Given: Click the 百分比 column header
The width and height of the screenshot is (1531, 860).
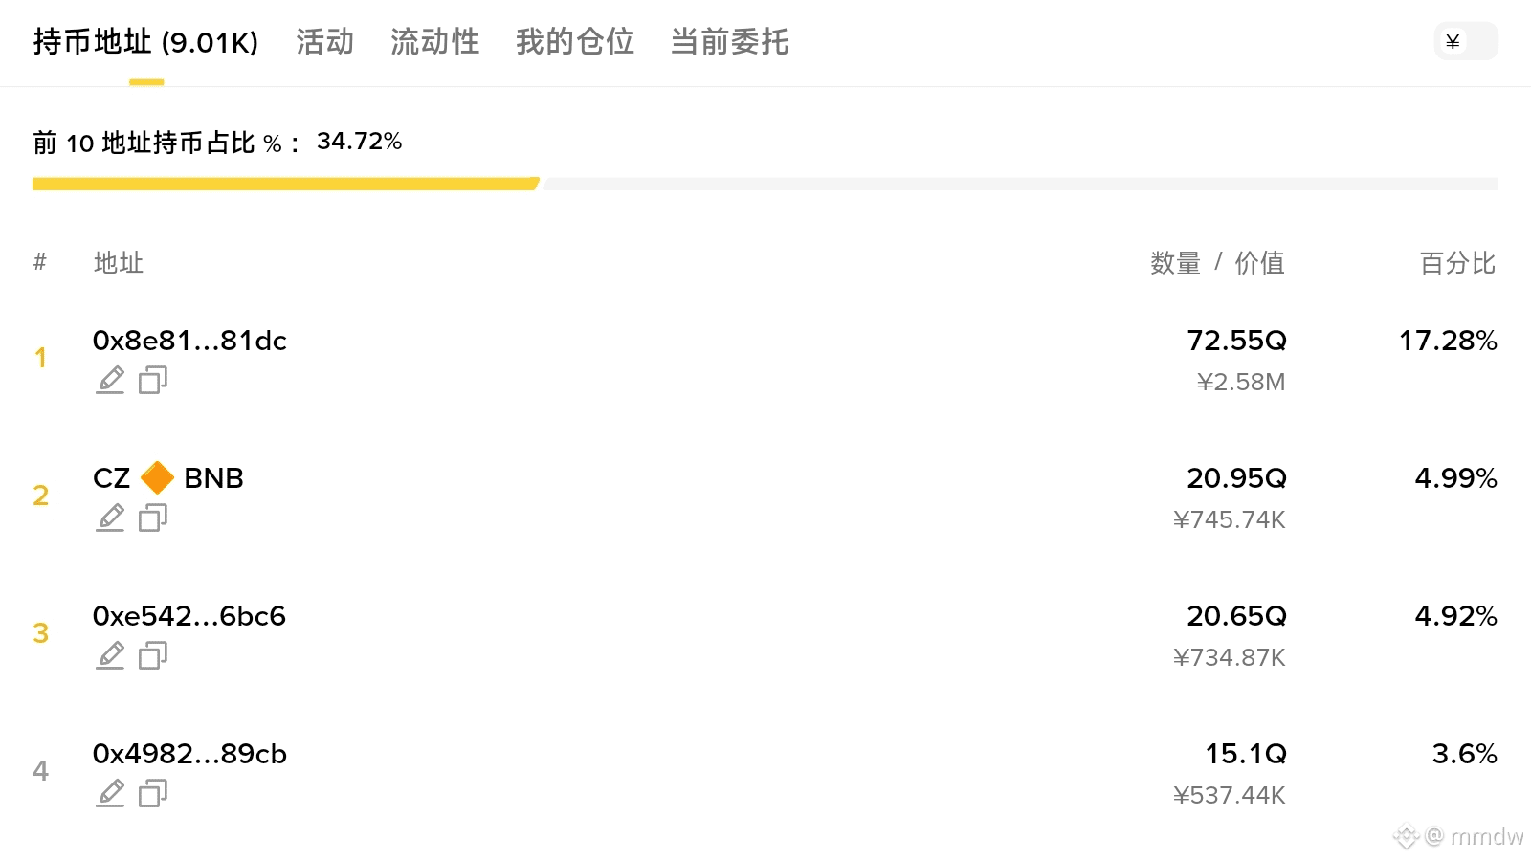Looking at the screenshot, I should point(1456,263).
